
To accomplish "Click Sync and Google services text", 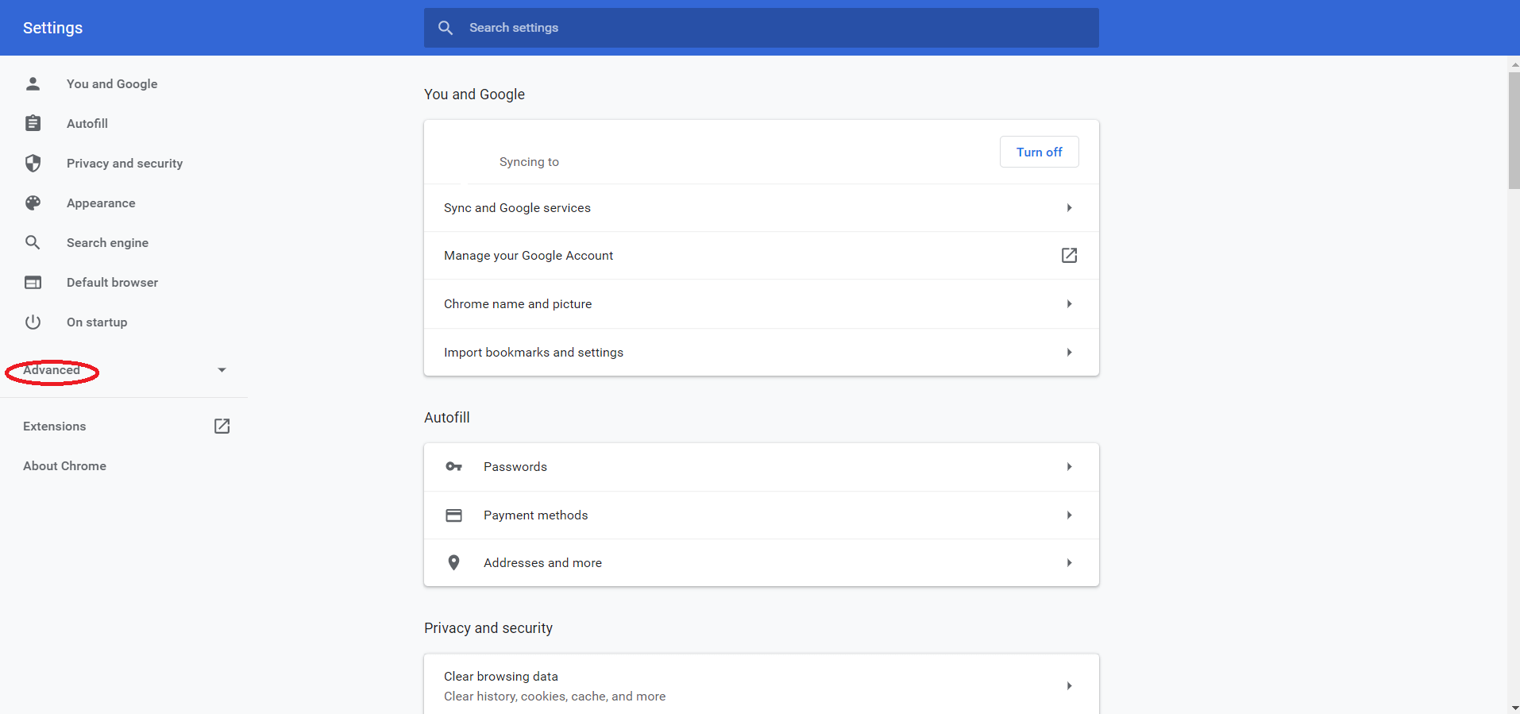I will coord(517,208).
